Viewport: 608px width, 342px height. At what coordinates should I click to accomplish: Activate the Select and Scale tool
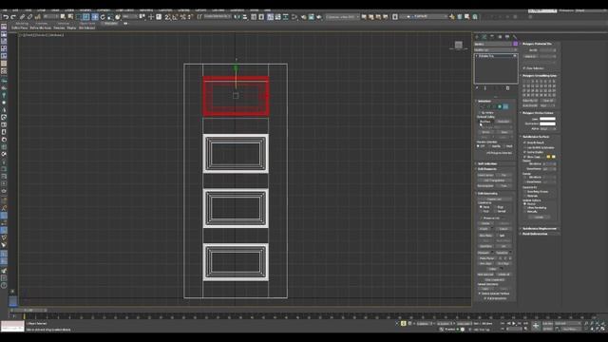point(110,17)
